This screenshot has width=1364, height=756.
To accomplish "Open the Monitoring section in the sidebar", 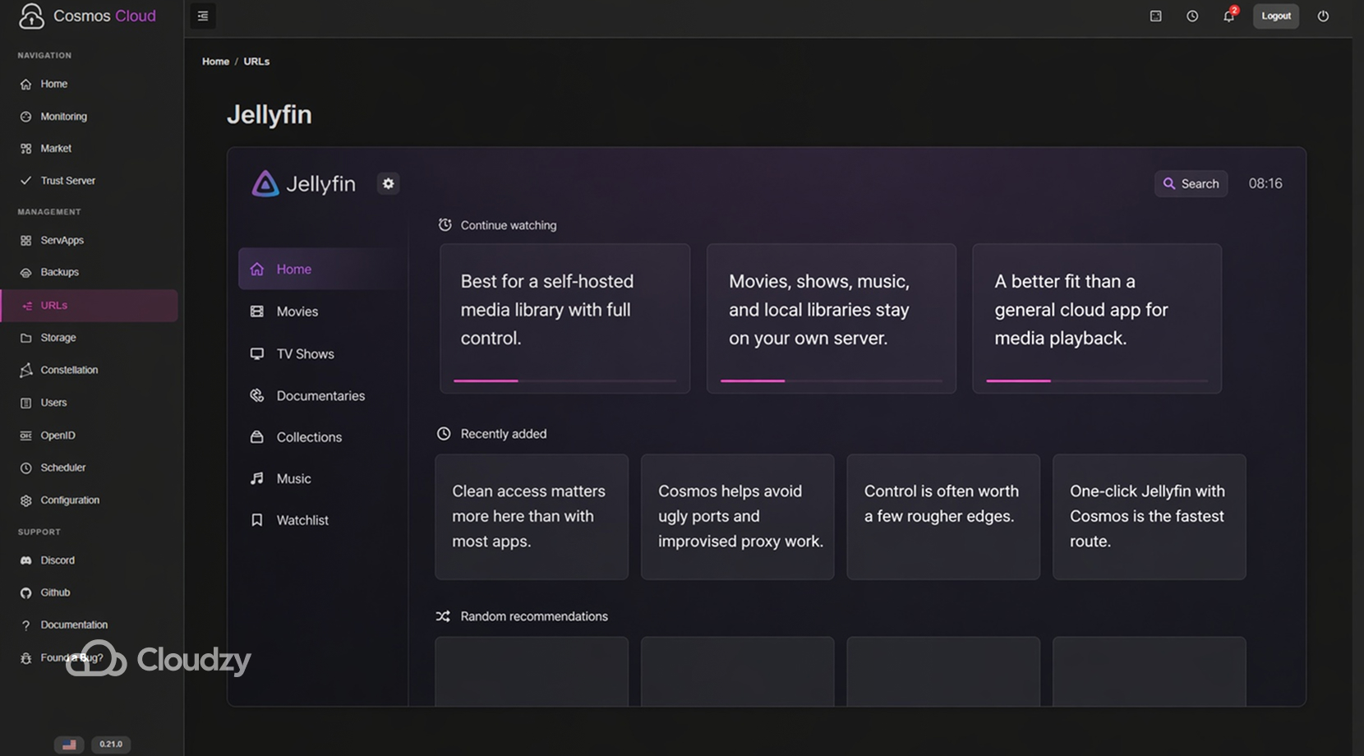I will point(63,116).
